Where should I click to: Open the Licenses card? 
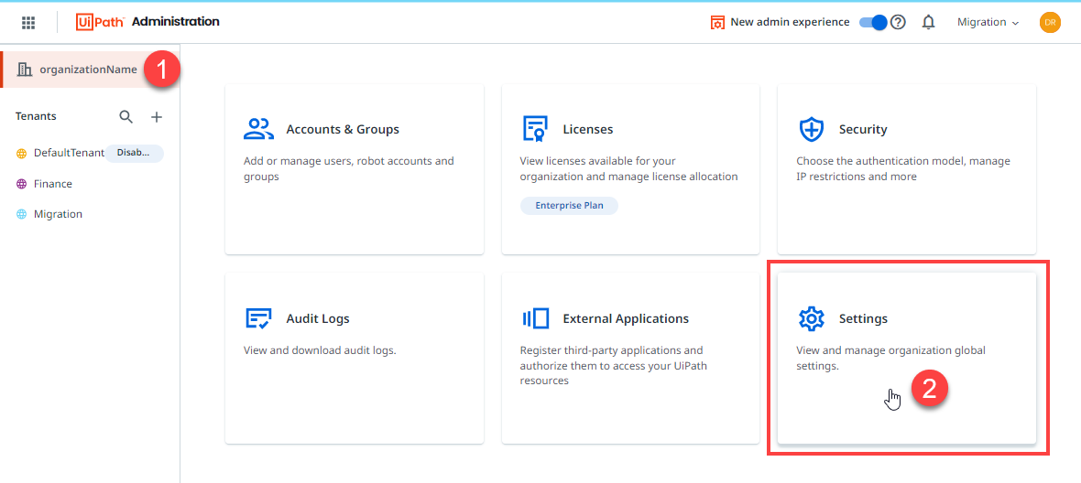(631, 169)
